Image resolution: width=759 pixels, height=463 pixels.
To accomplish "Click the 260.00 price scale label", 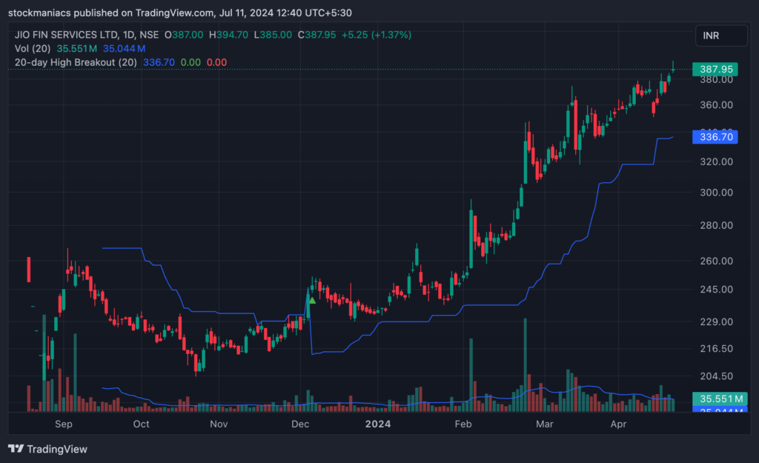I will point(717,261).
